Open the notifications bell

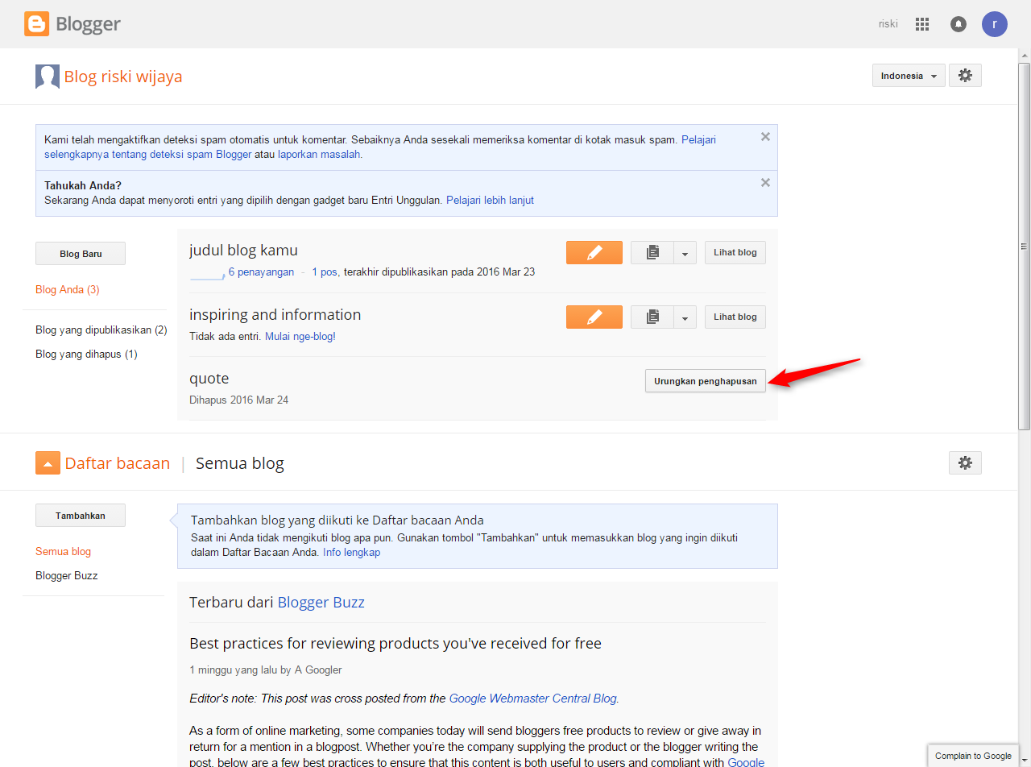pyautogui.click(x=959, y=24)
